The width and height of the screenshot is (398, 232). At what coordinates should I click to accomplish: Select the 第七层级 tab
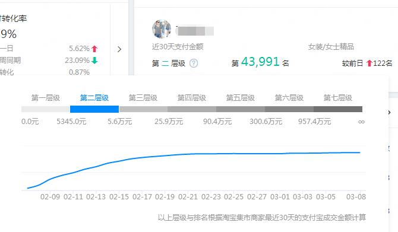(x=338, y=98)
